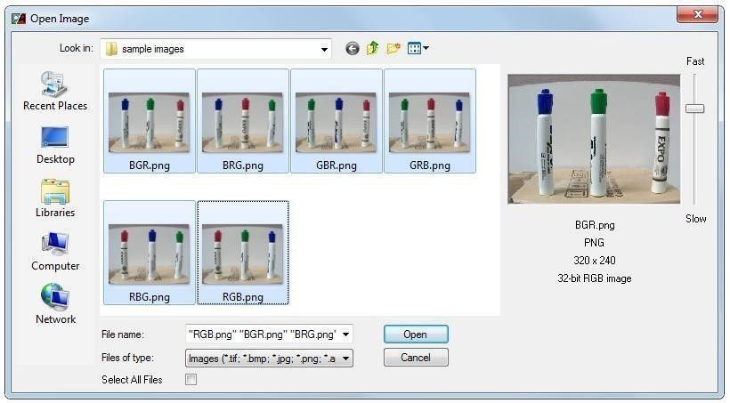Close the Open Image dialog
The width and height of the screenshot is (730, 403).
point(697,14)
